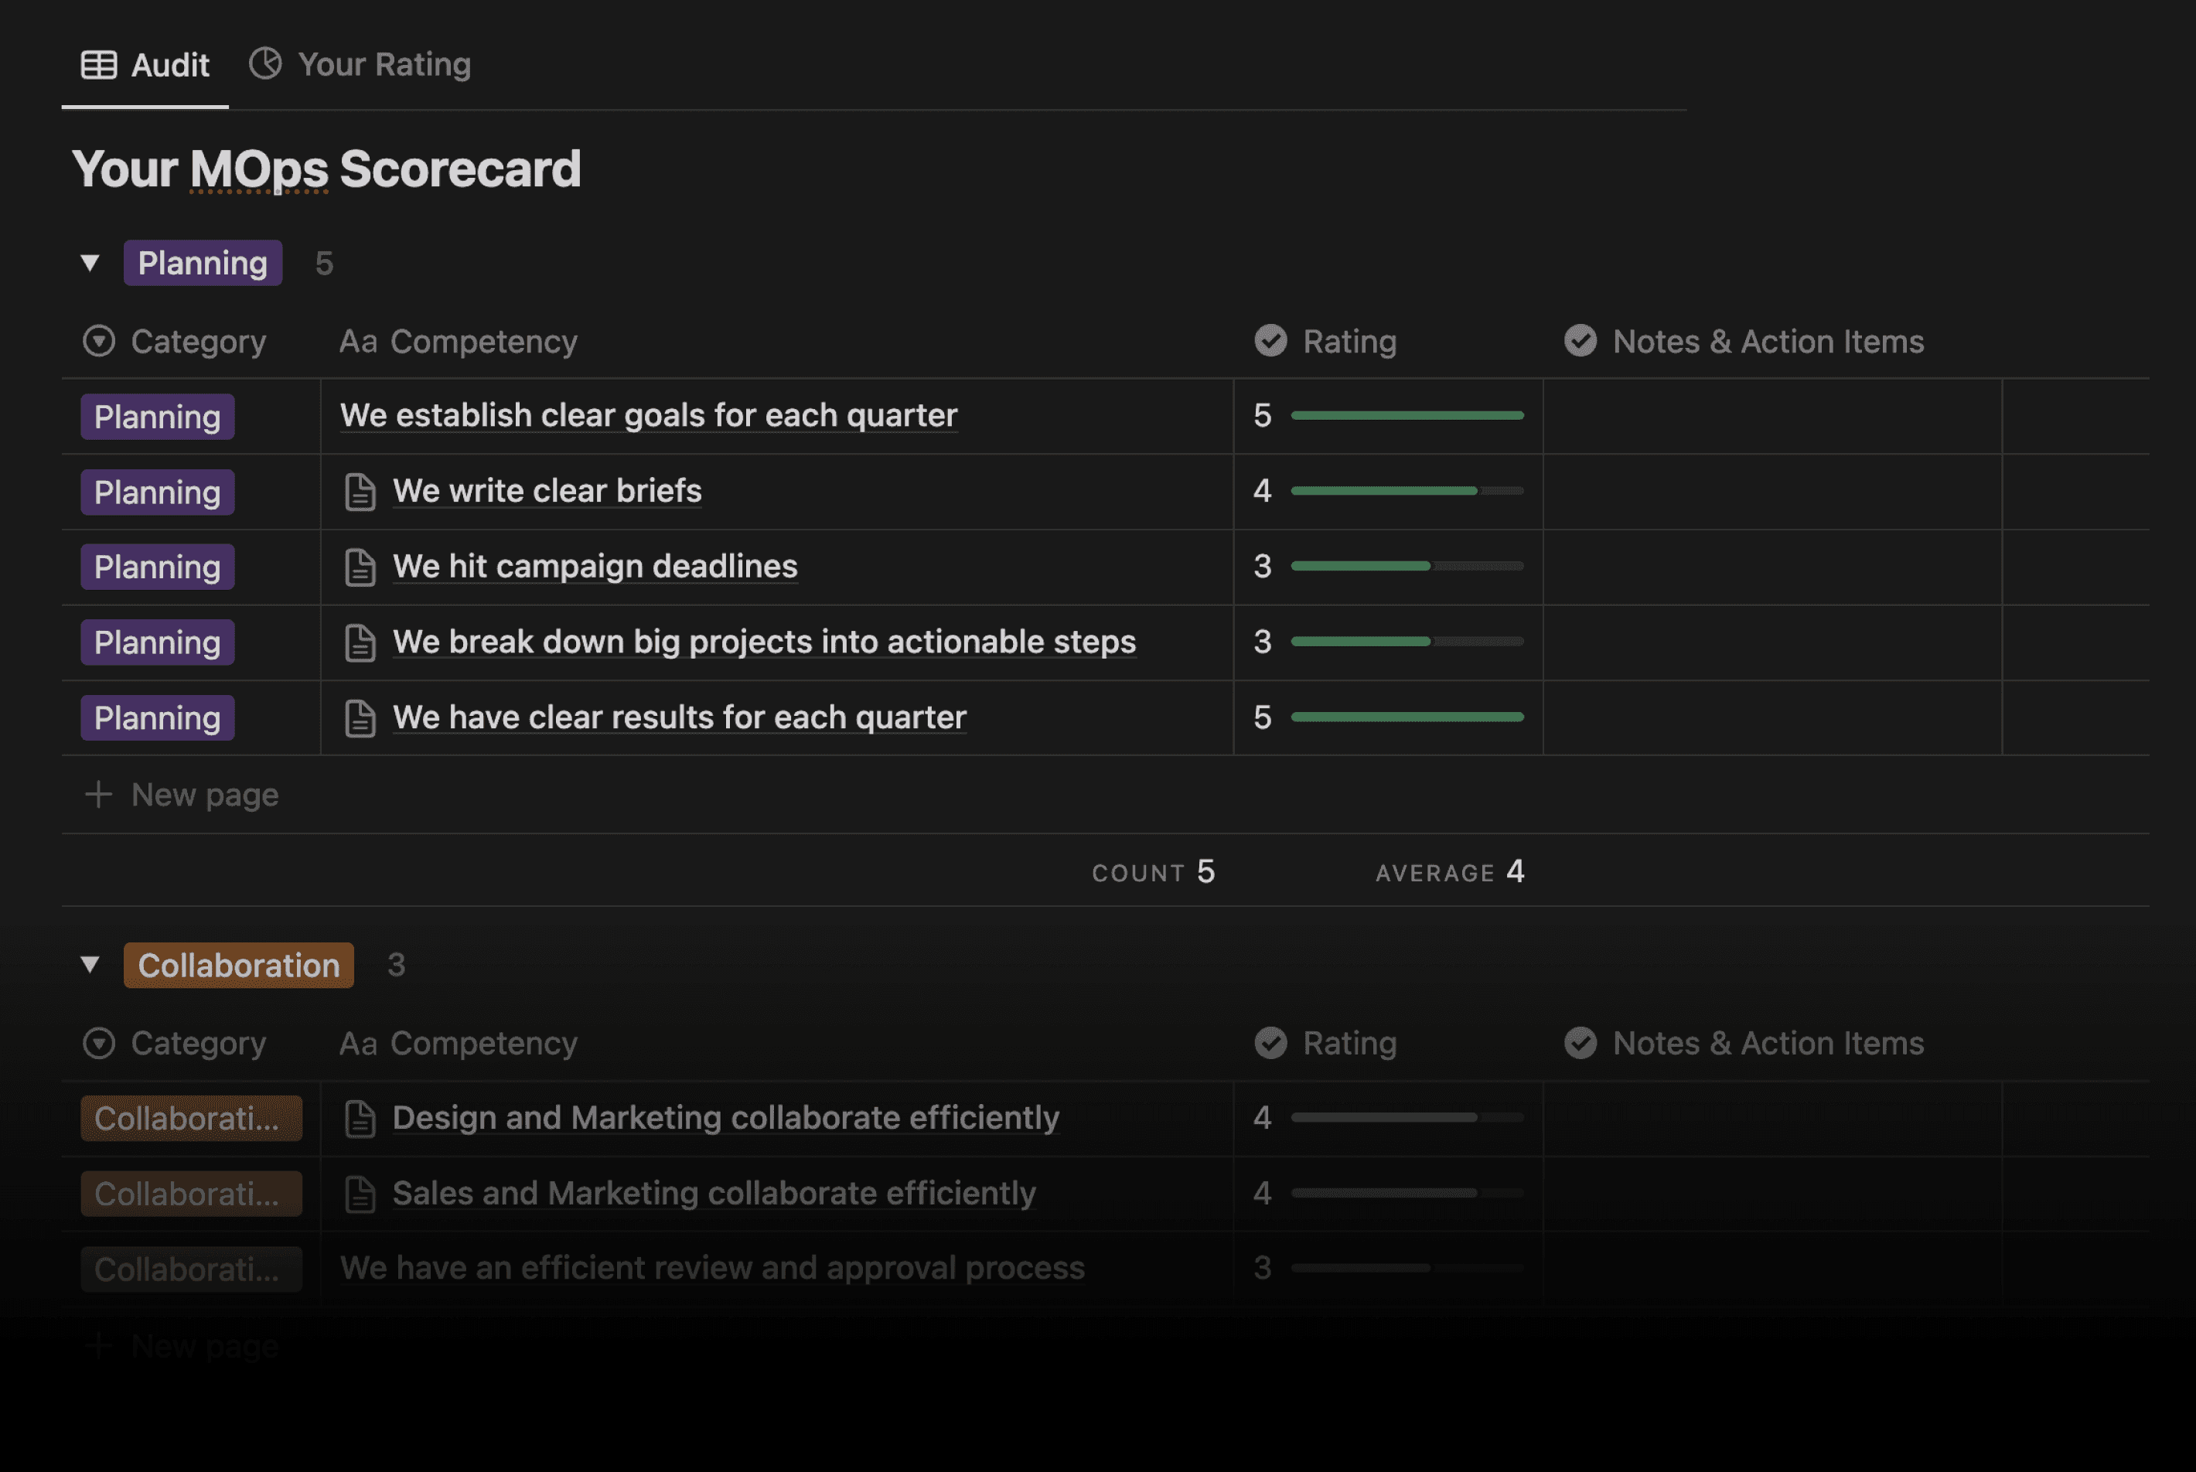
Task: Click the Competency Aa icon in Planning table
Action: point(358,341)
